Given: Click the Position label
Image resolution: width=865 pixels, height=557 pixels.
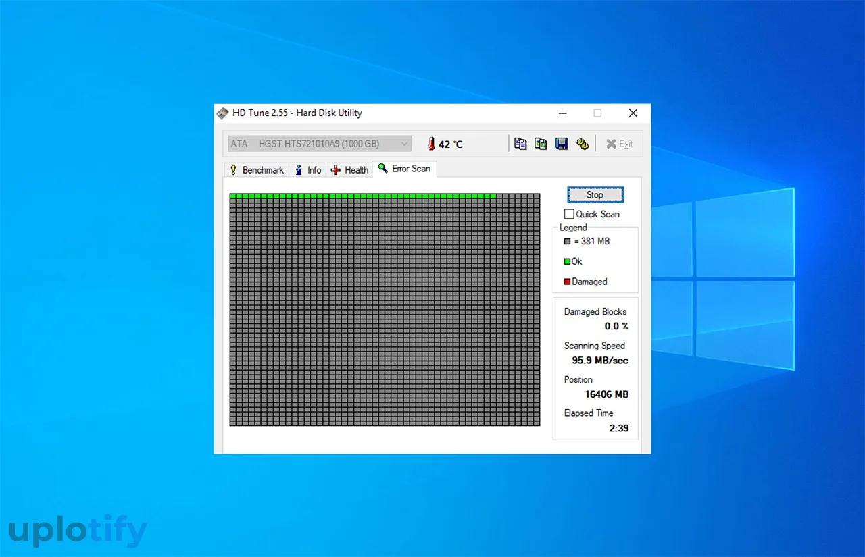Looking at the screenshot, I should [x=578, y=380].
